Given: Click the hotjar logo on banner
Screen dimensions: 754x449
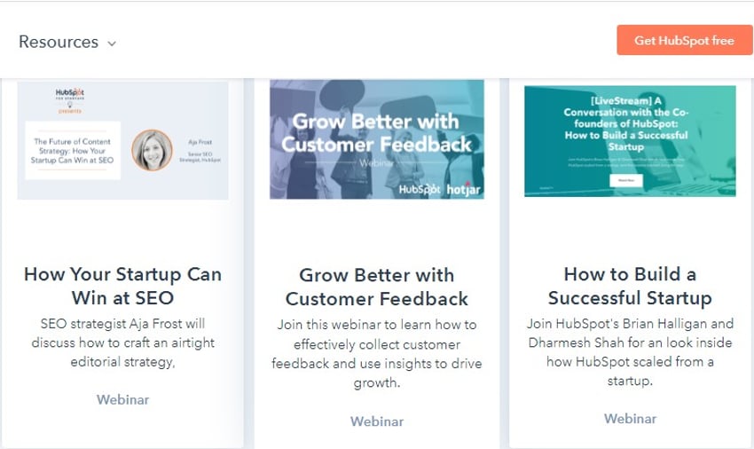Looking at the screenshot, I should (x=464, y=189).
